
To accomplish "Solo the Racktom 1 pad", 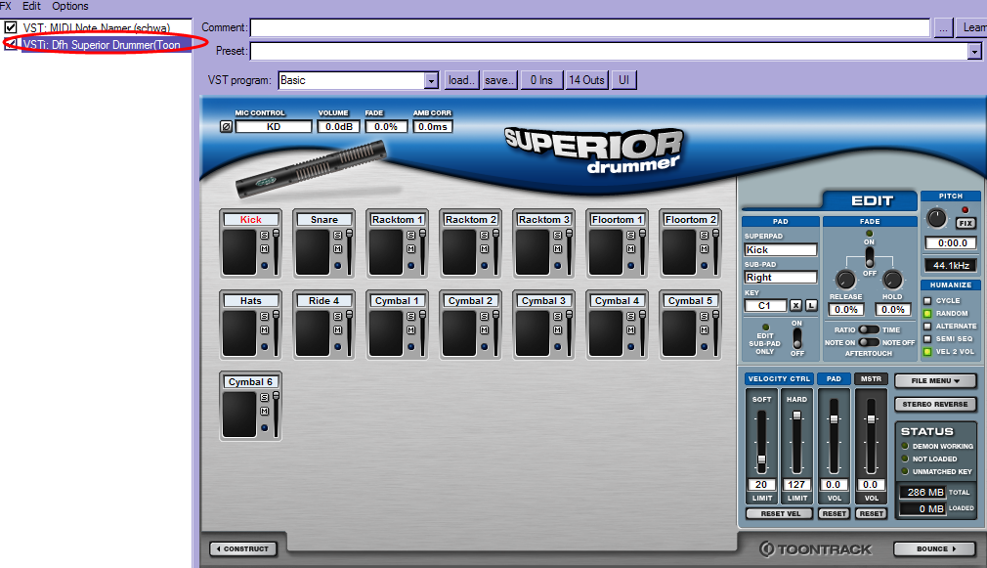I will [411, 235].
